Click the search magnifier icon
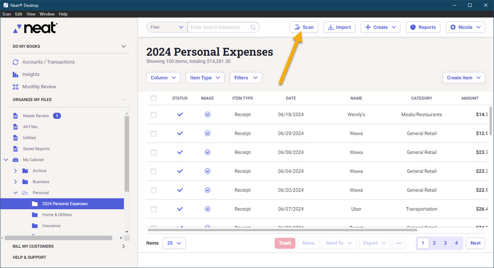 coord(253,27)
